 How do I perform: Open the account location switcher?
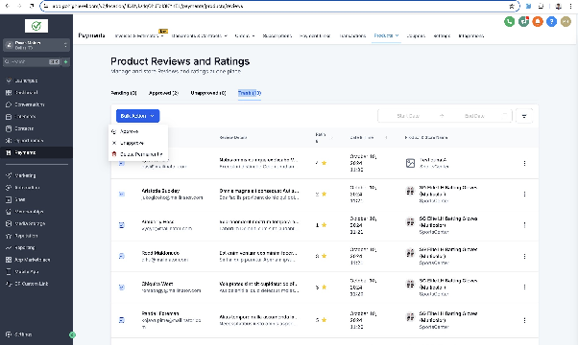[36, 45]
